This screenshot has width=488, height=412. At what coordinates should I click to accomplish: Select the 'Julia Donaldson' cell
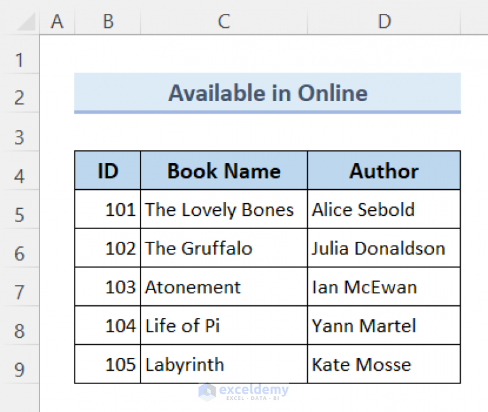(384, 248)
